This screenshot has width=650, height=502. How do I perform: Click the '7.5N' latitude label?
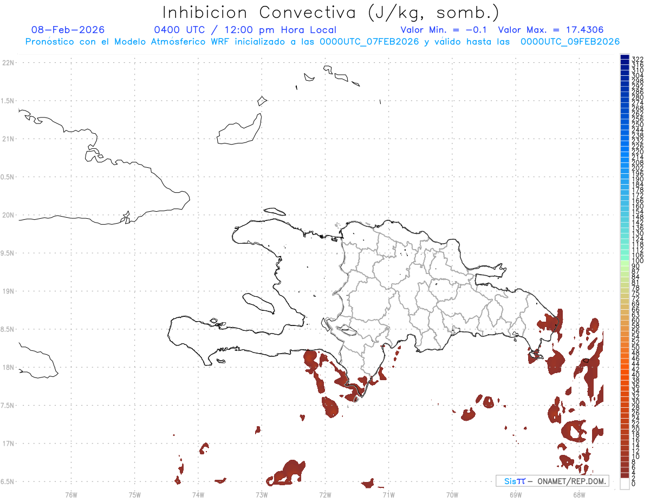[x=8, y=406]
